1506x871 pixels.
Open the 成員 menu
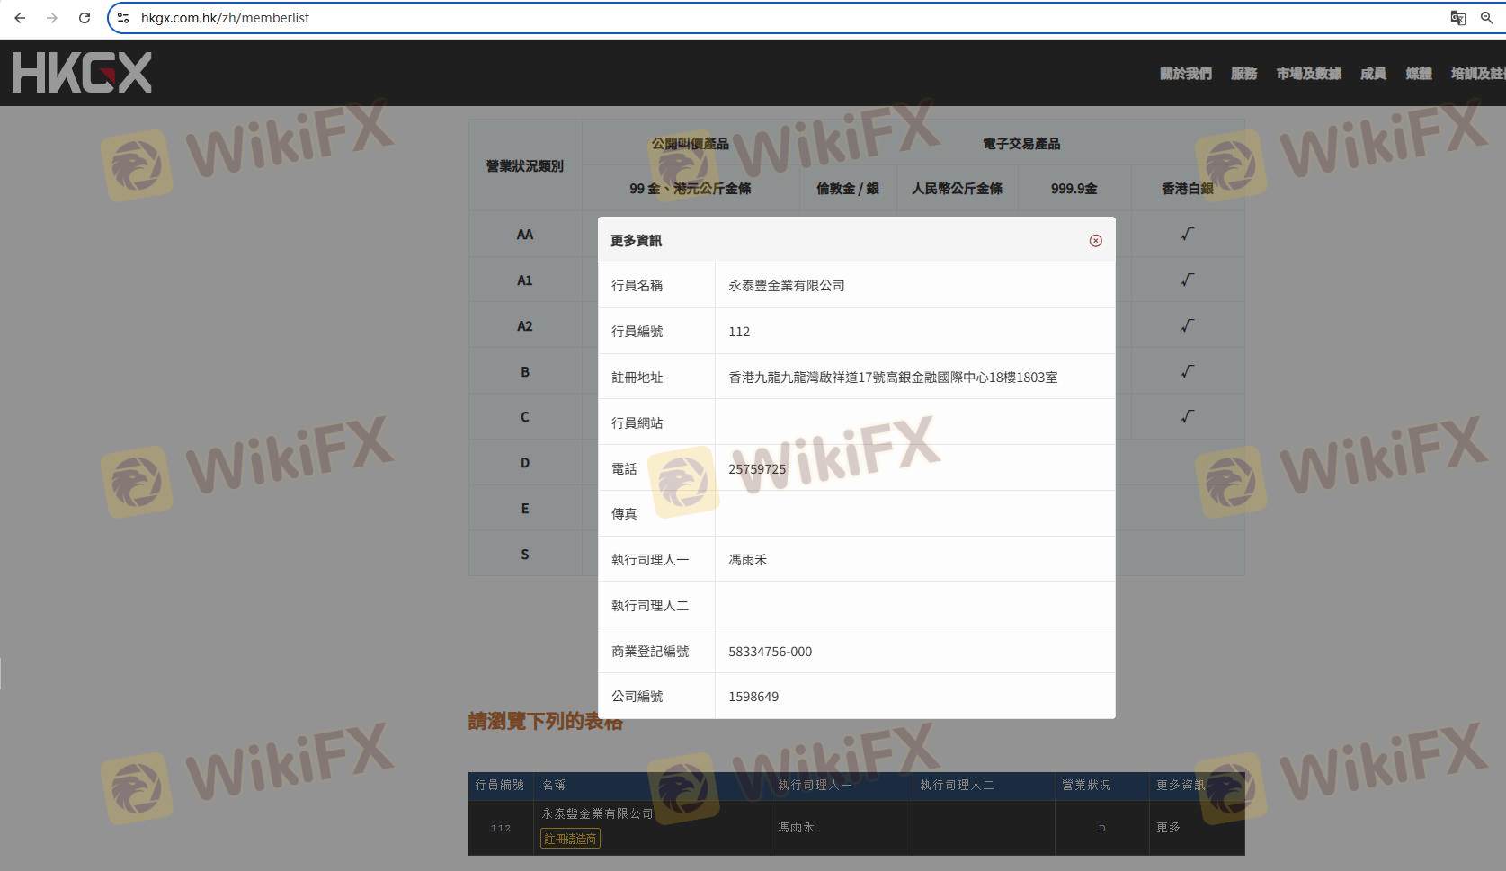[x=1372, y=74]
